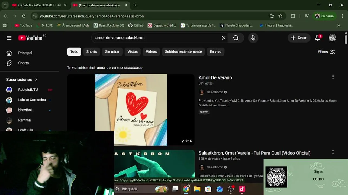
Task: Open the media controls icon in the toolbar
Action: [x=307, y=16]
